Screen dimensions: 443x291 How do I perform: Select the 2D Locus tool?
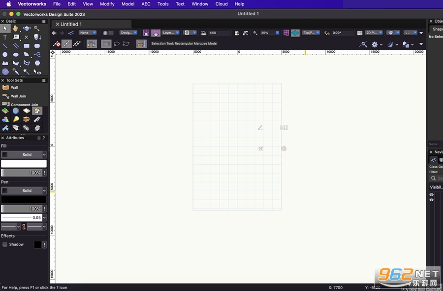click(26, 37)
